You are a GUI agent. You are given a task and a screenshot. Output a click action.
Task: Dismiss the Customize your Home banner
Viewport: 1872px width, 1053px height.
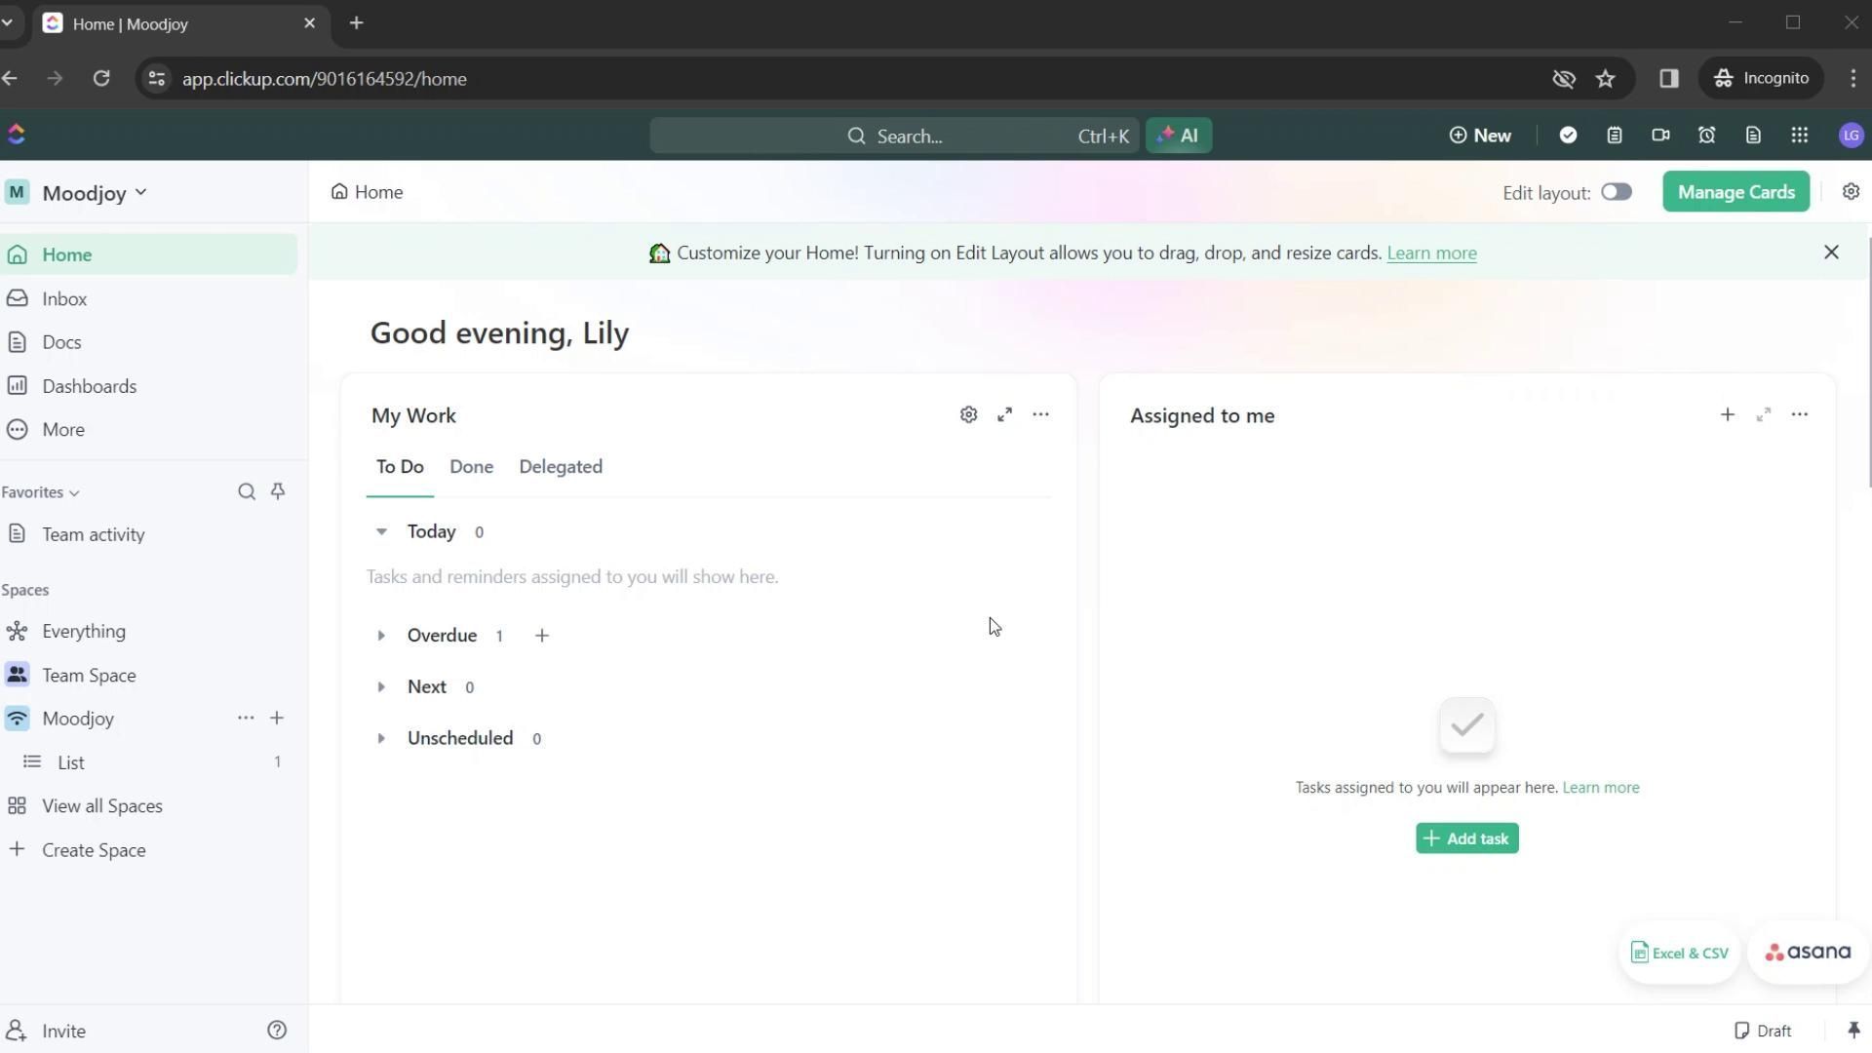(x=1831, y=253)
